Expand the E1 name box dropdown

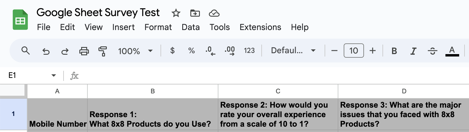coord(54,76)
